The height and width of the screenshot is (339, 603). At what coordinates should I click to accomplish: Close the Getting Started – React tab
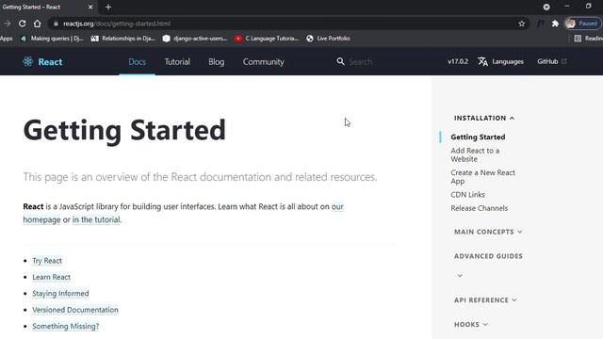[90, 7]
